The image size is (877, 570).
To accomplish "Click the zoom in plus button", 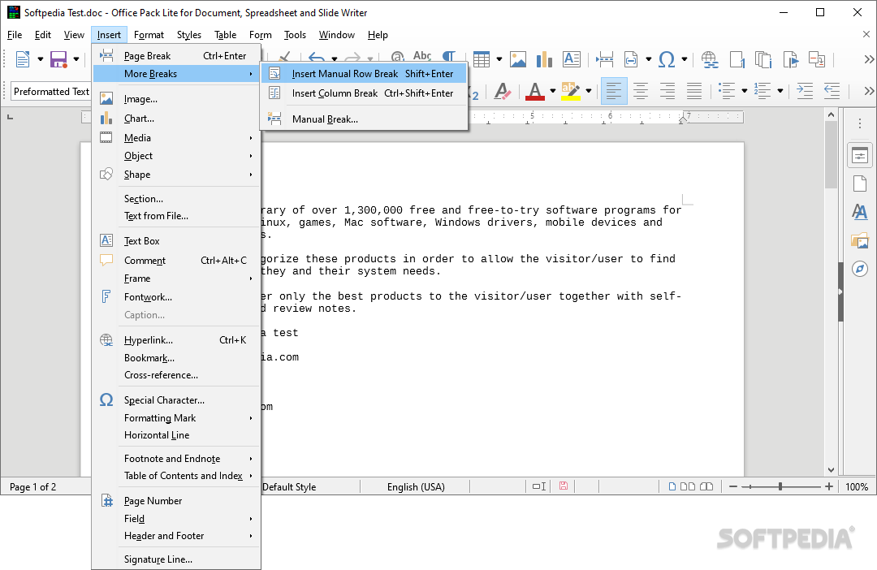I will point(829,486).
